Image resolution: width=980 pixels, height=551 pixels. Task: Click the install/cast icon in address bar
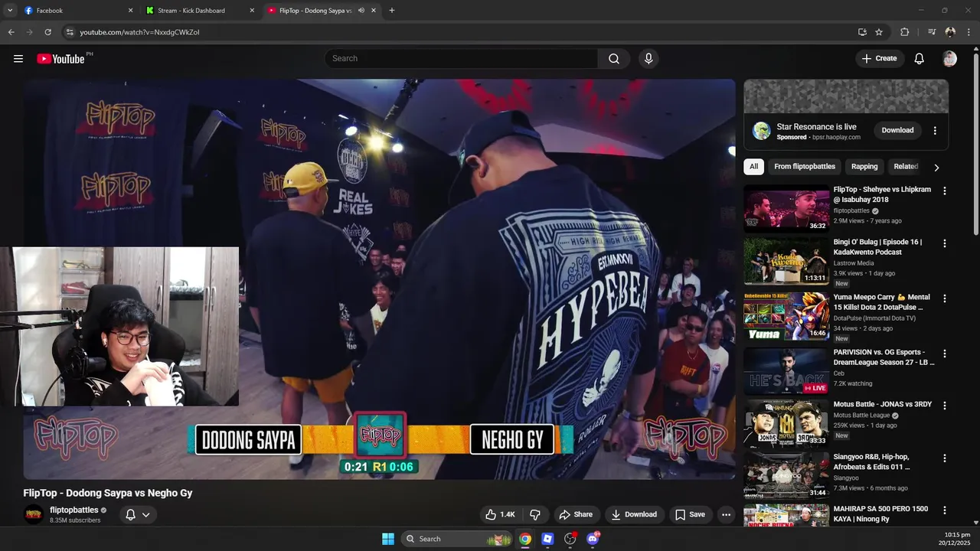point(862,32)
